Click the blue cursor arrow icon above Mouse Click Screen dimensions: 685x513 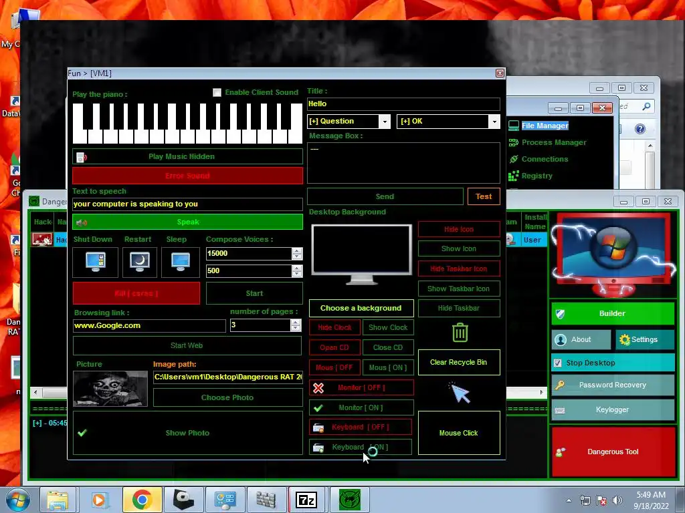460,393
